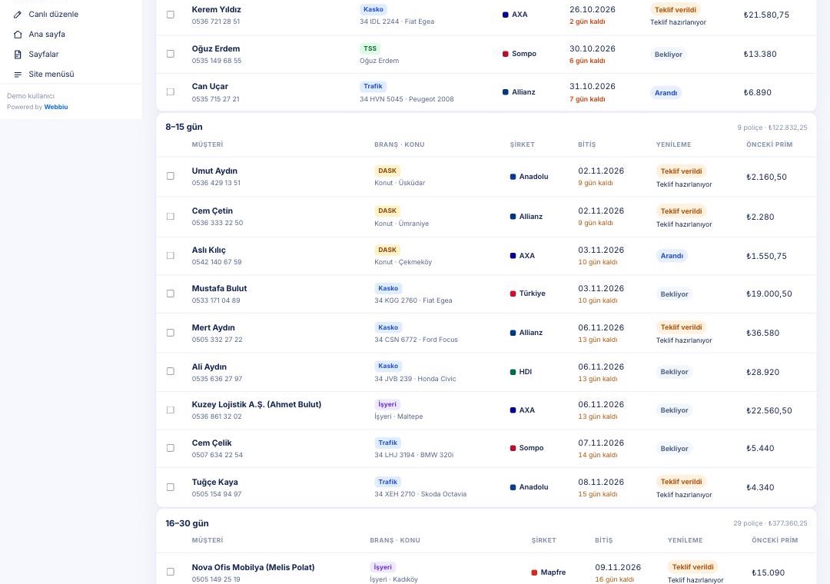
Task: Click the name Nova Ofis Mobilya (Melis Polat)
Action: [x=253, y=567]
